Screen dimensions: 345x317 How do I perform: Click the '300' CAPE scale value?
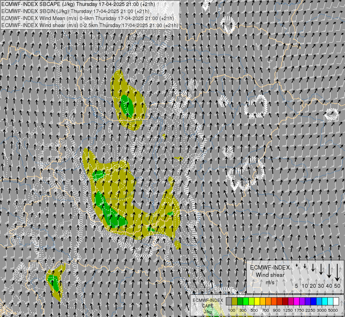[243, 310]
